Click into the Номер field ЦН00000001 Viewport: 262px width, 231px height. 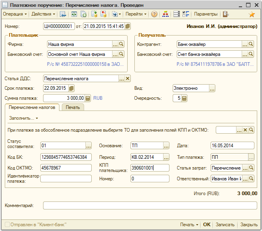click(x=59, y=26)
